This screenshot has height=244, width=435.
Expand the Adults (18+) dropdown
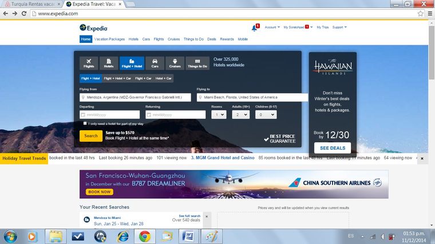240,114
